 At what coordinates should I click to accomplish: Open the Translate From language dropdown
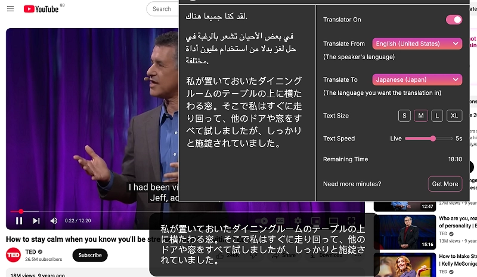tap(417, 44)
